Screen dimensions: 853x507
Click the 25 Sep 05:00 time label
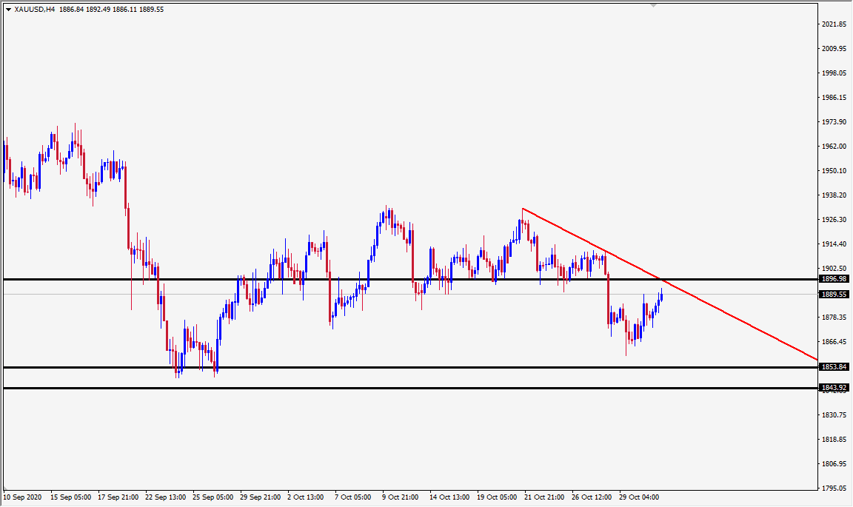[x=213, y=497]
